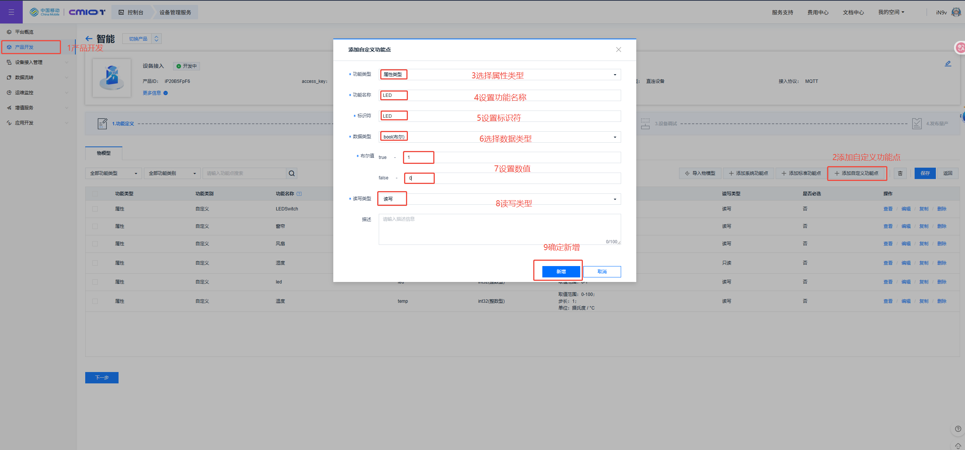The width and height of the screenshot is (965, 450).
Task: Click the hamburger menu icon
Action: [11, 12]
